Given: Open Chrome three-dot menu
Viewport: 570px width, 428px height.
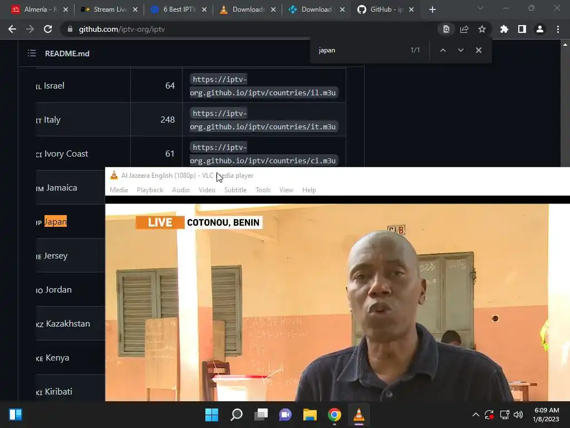Looking at the screenshot, I should click(558, 29).
